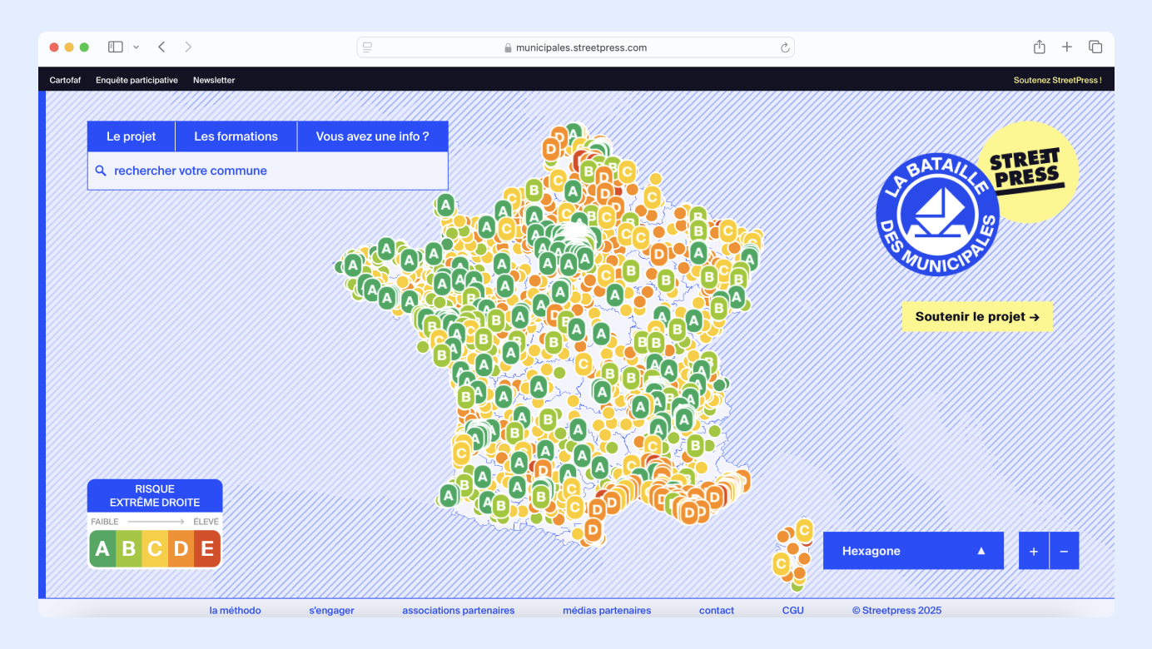This screenshot has height=649, width=1152.
Task: Show the Safari tab overview icon
Action: (x=1095, y=47)
